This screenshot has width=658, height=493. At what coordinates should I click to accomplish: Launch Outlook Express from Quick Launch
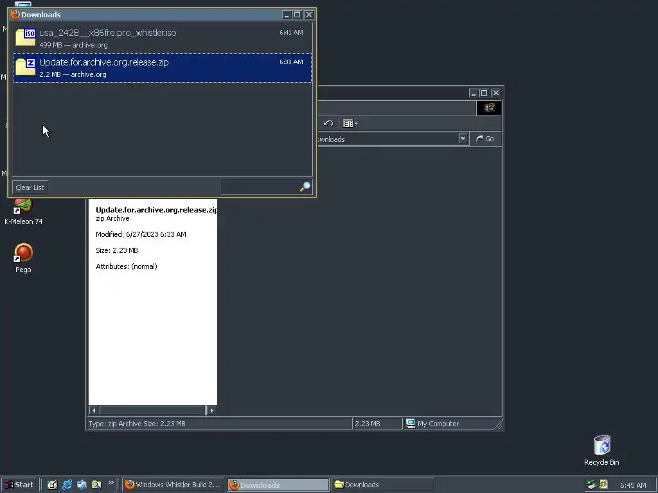pyautogui.click(x=82, y=485)
